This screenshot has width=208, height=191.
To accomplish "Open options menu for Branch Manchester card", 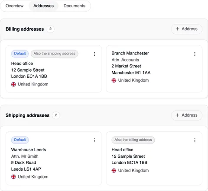I will 195,54.
